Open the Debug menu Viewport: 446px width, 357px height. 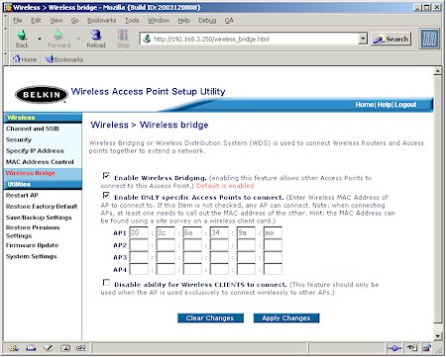click(207, 21)
